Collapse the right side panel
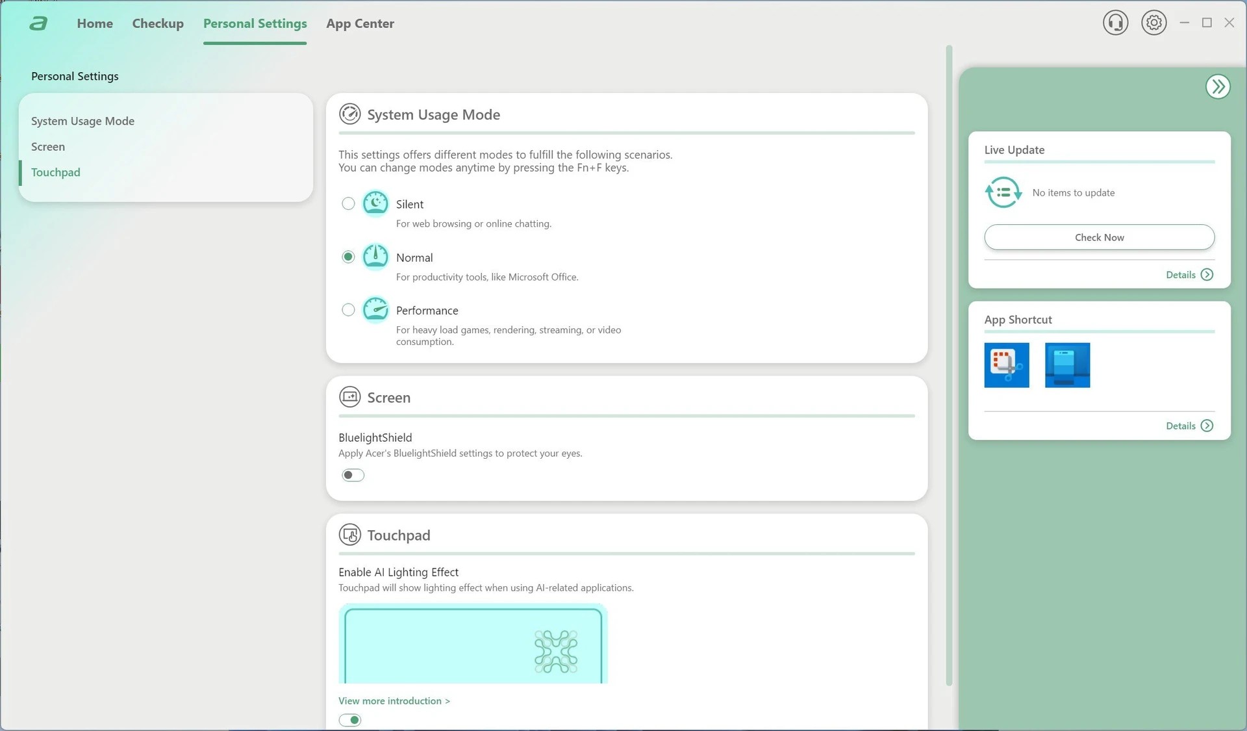 [x=1217, y=86]
